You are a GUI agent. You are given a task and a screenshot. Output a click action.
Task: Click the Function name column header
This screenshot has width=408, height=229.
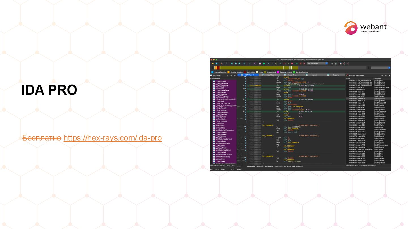[223, 79]
